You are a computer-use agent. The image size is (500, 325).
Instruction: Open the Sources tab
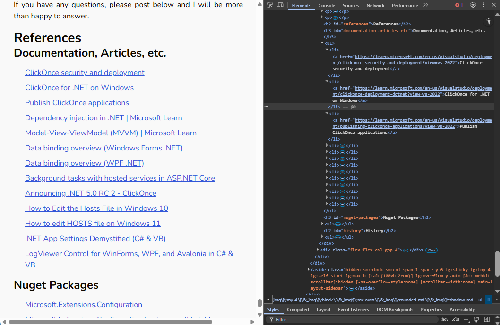[x=351, y=5]
